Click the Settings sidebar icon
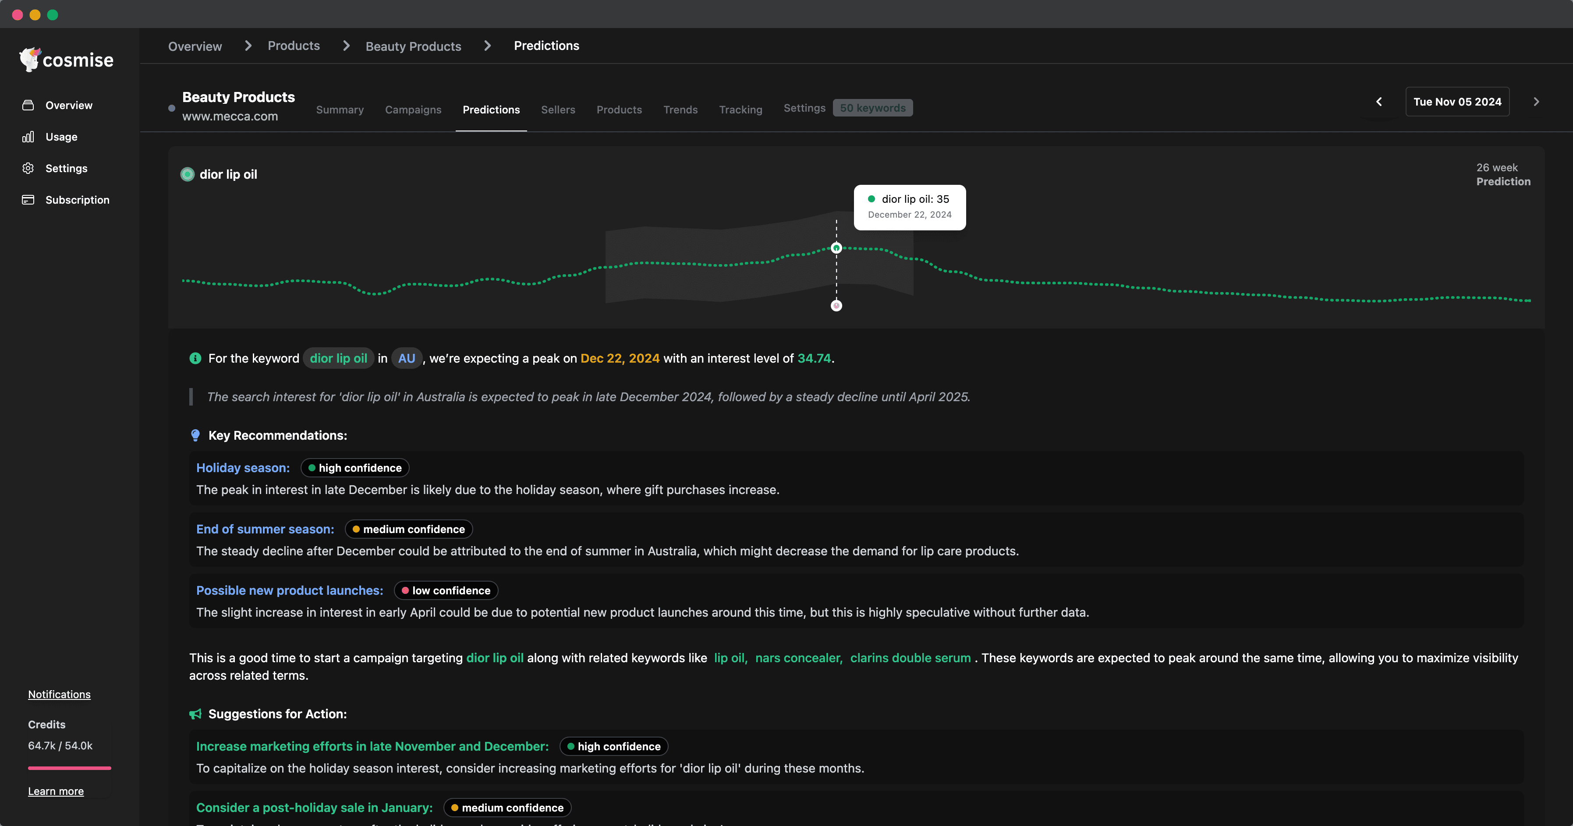 (x=28, y=167)
